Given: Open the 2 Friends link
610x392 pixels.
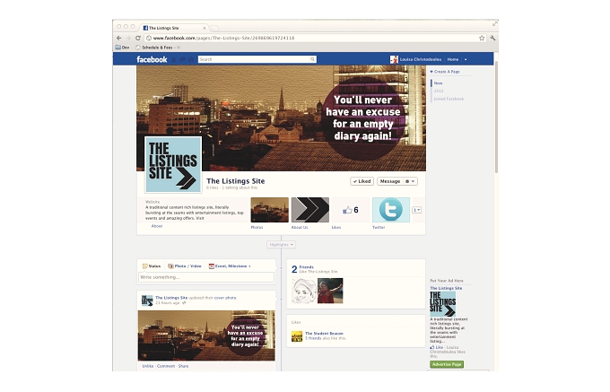Looking at the screenshot, I should [x=302, y=268].
